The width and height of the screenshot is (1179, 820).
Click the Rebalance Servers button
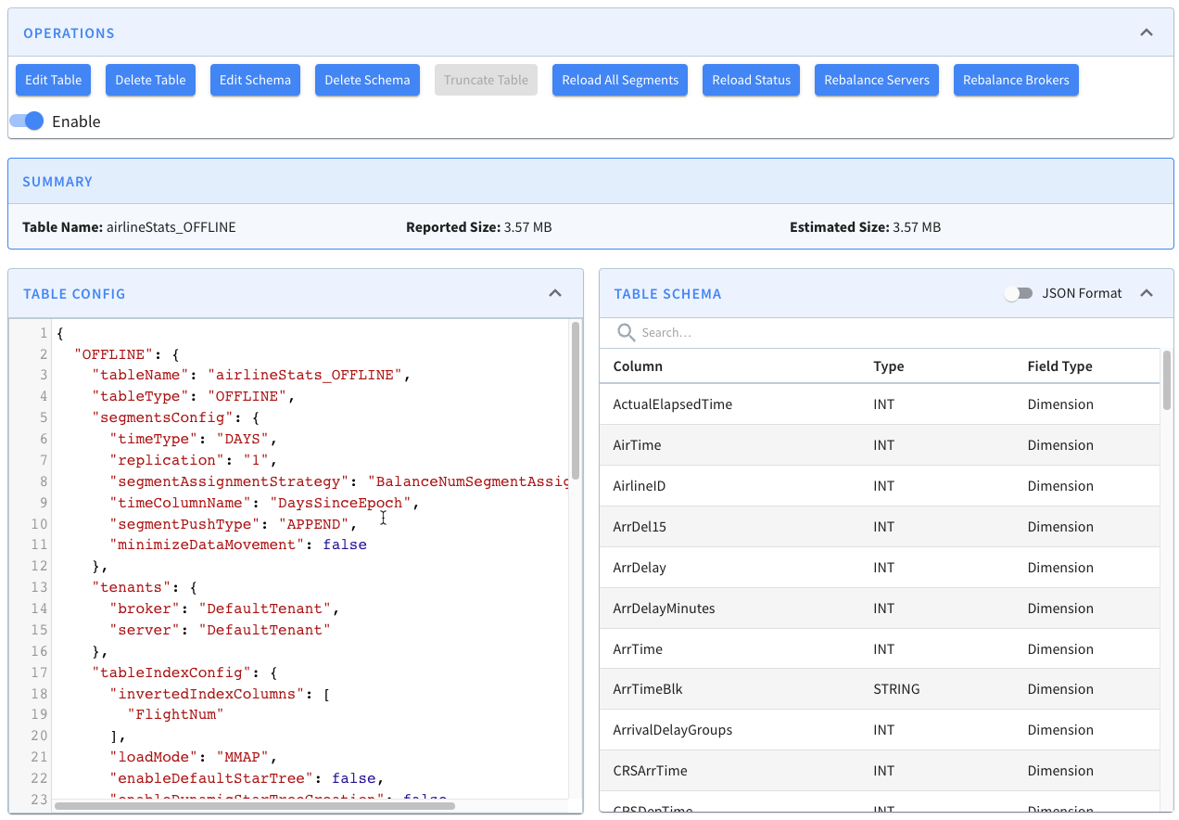click(x=876, y=80)
